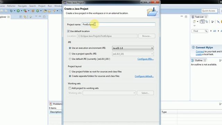The image size is (222, 125).
Task: Click the Debug bug icon in Eclipse toolbar
Action: [11, 11]
